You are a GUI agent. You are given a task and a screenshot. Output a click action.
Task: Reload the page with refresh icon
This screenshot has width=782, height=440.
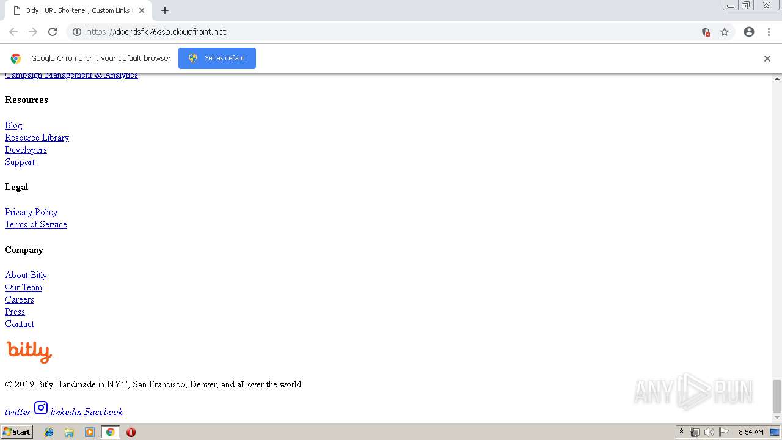(53, 32)
